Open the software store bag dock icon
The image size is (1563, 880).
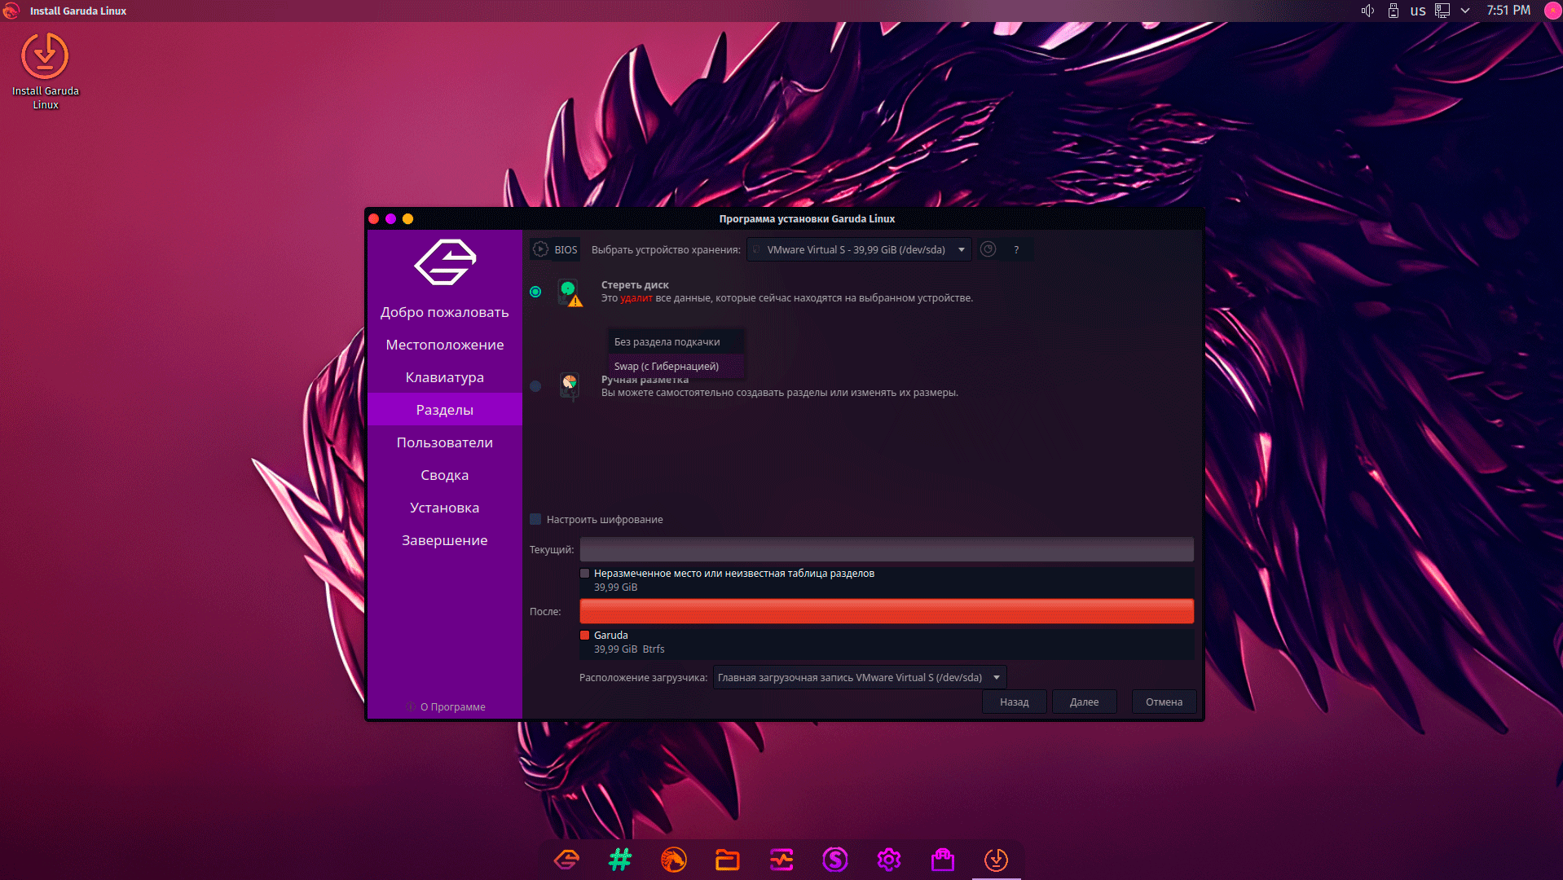tap(943, 860)
